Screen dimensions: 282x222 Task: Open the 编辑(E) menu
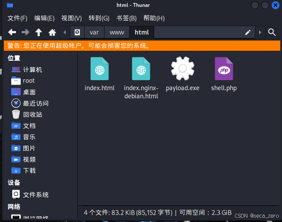[x=44, y=18]
